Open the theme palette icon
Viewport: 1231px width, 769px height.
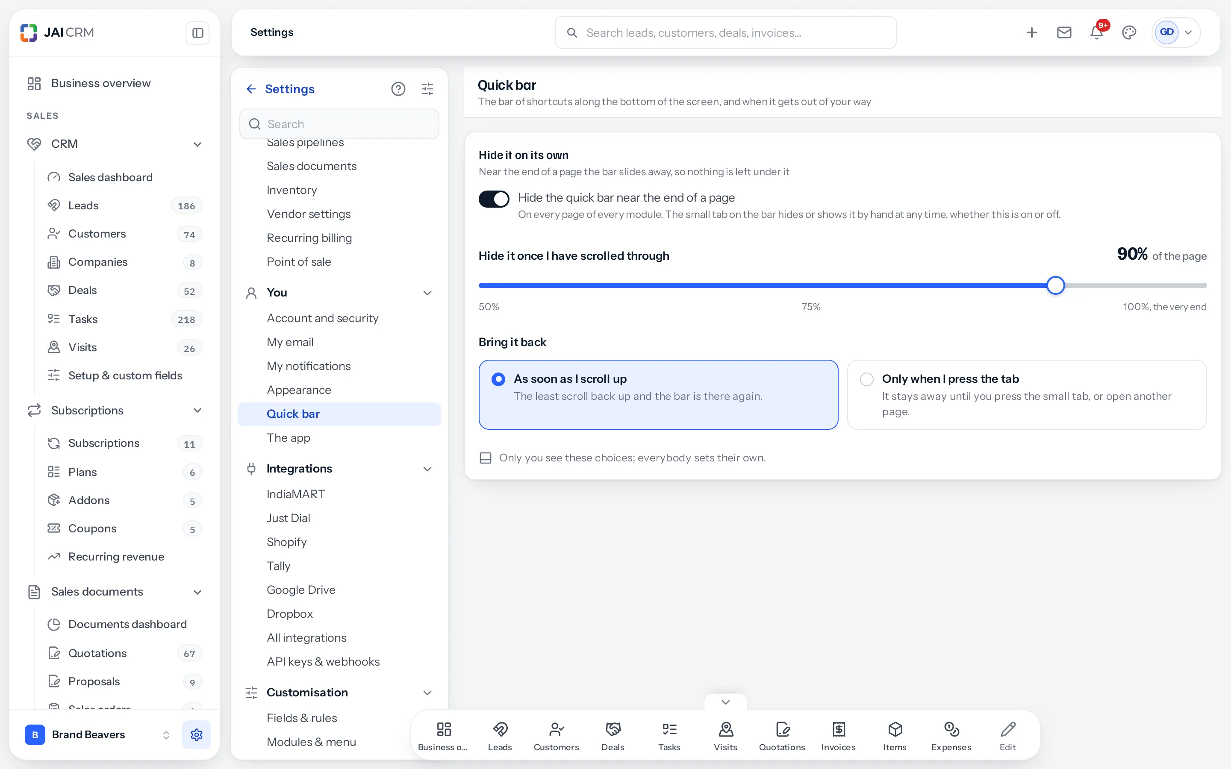coord(1129,32)
